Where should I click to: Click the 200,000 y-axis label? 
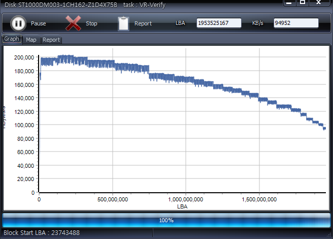(x=24, y=57)
